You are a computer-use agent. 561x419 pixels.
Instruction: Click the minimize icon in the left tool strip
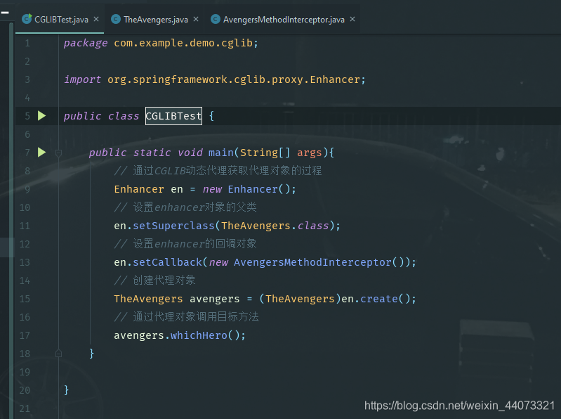[x=5, y=13]
